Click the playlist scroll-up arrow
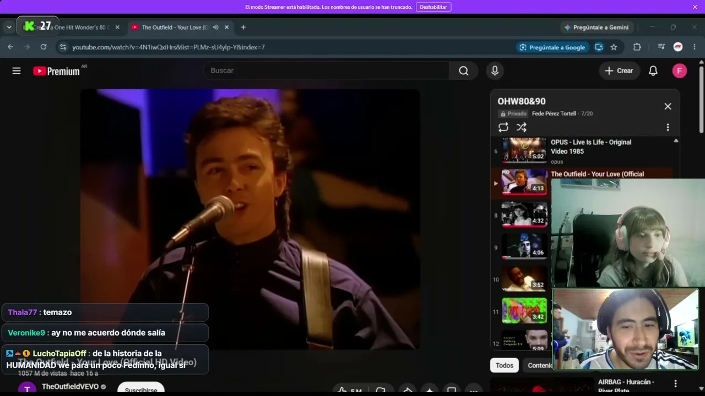The height and width of the screenshot is (396, 705). coord(676,141)
